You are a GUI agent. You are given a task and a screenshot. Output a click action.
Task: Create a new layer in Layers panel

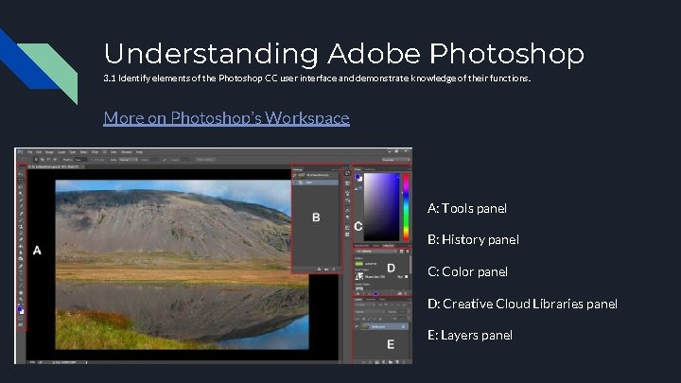397,361
